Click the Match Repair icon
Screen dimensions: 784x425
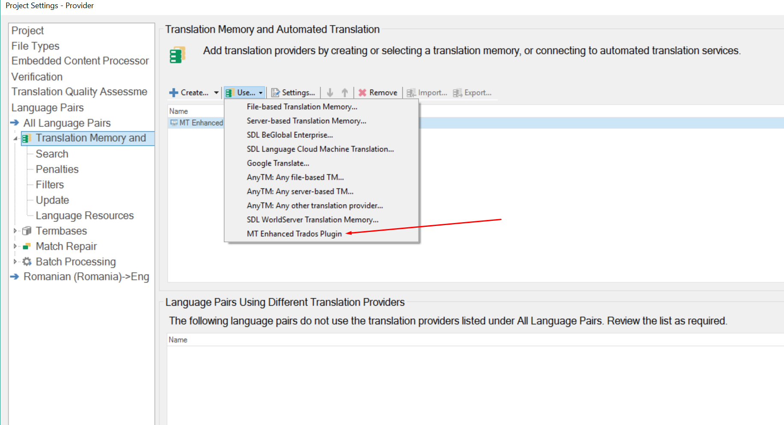[x=27, y=246]
